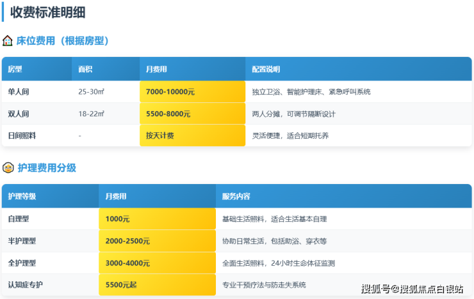The image size is (474, 299).
Task: Click the 搜狐号@搜狐焦点白银站 watermark
Action: point(412,289)
